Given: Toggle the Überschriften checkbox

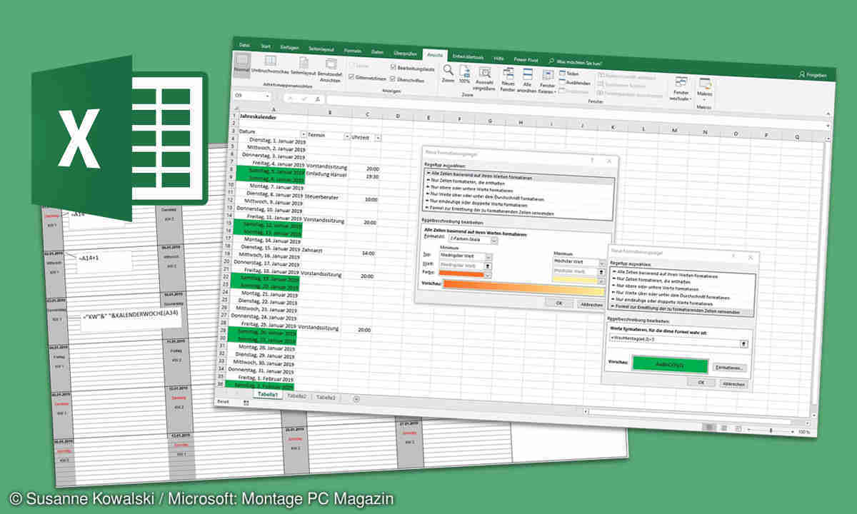Looking at the screenshot, I should (x=394, y=79).
